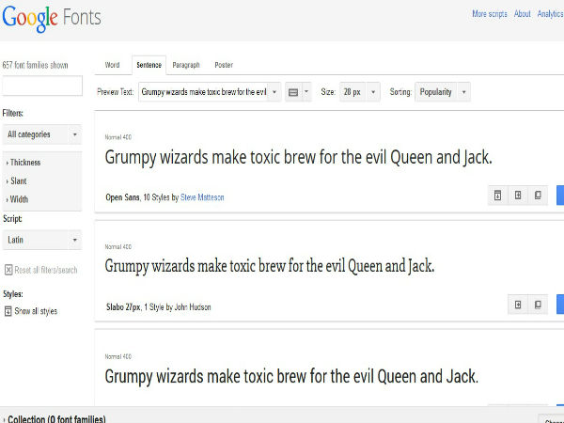Screen dimensions: 564x423
Task: Click the quick-use arrow icon for Open Sans
Action: pyautogui.click(x=517, y=196)
